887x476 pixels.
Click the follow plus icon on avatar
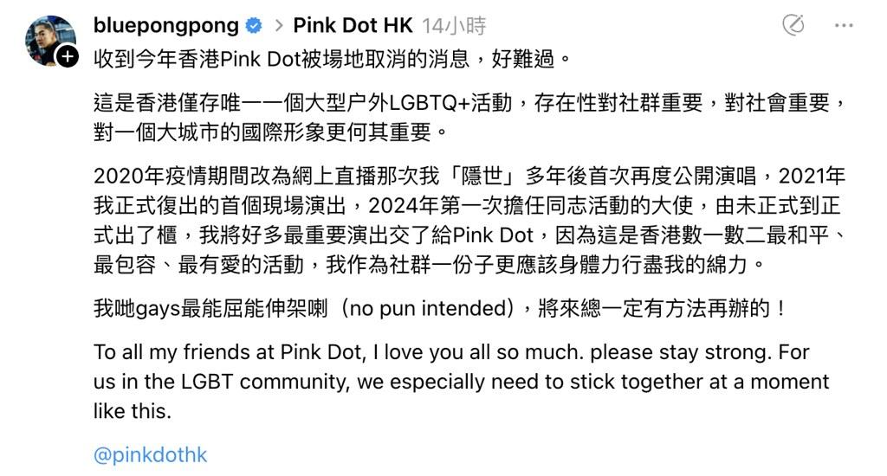click(68, 57)
